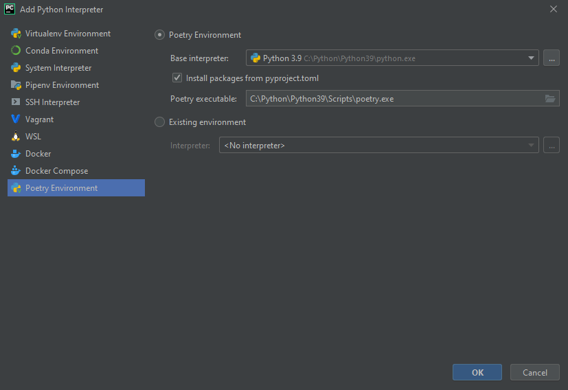Click the Conda Environment ring icon
568x390 pixels.
pyautogui.click(x=15, y=51)
